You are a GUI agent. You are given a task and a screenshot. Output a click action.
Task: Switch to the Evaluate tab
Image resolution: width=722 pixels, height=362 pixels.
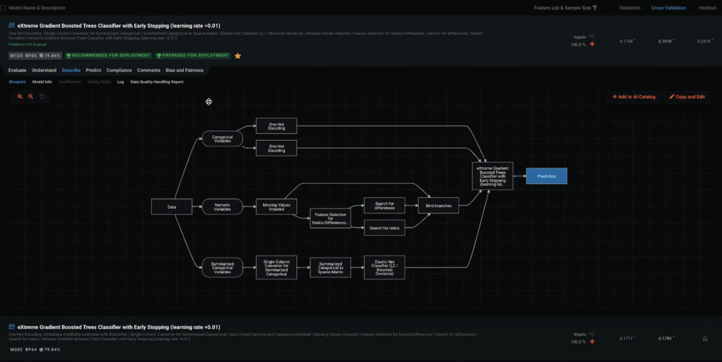coord(17,70)
